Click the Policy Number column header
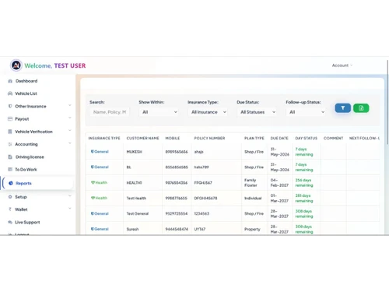 (209, 139)
